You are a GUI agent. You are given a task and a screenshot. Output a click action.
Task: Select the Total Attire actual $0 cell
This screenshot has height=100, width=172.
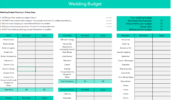click(44, 90)
